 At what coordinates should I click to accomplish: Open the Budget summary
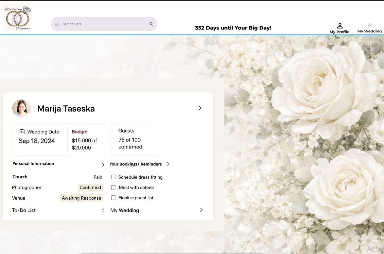tap(85, 140)
